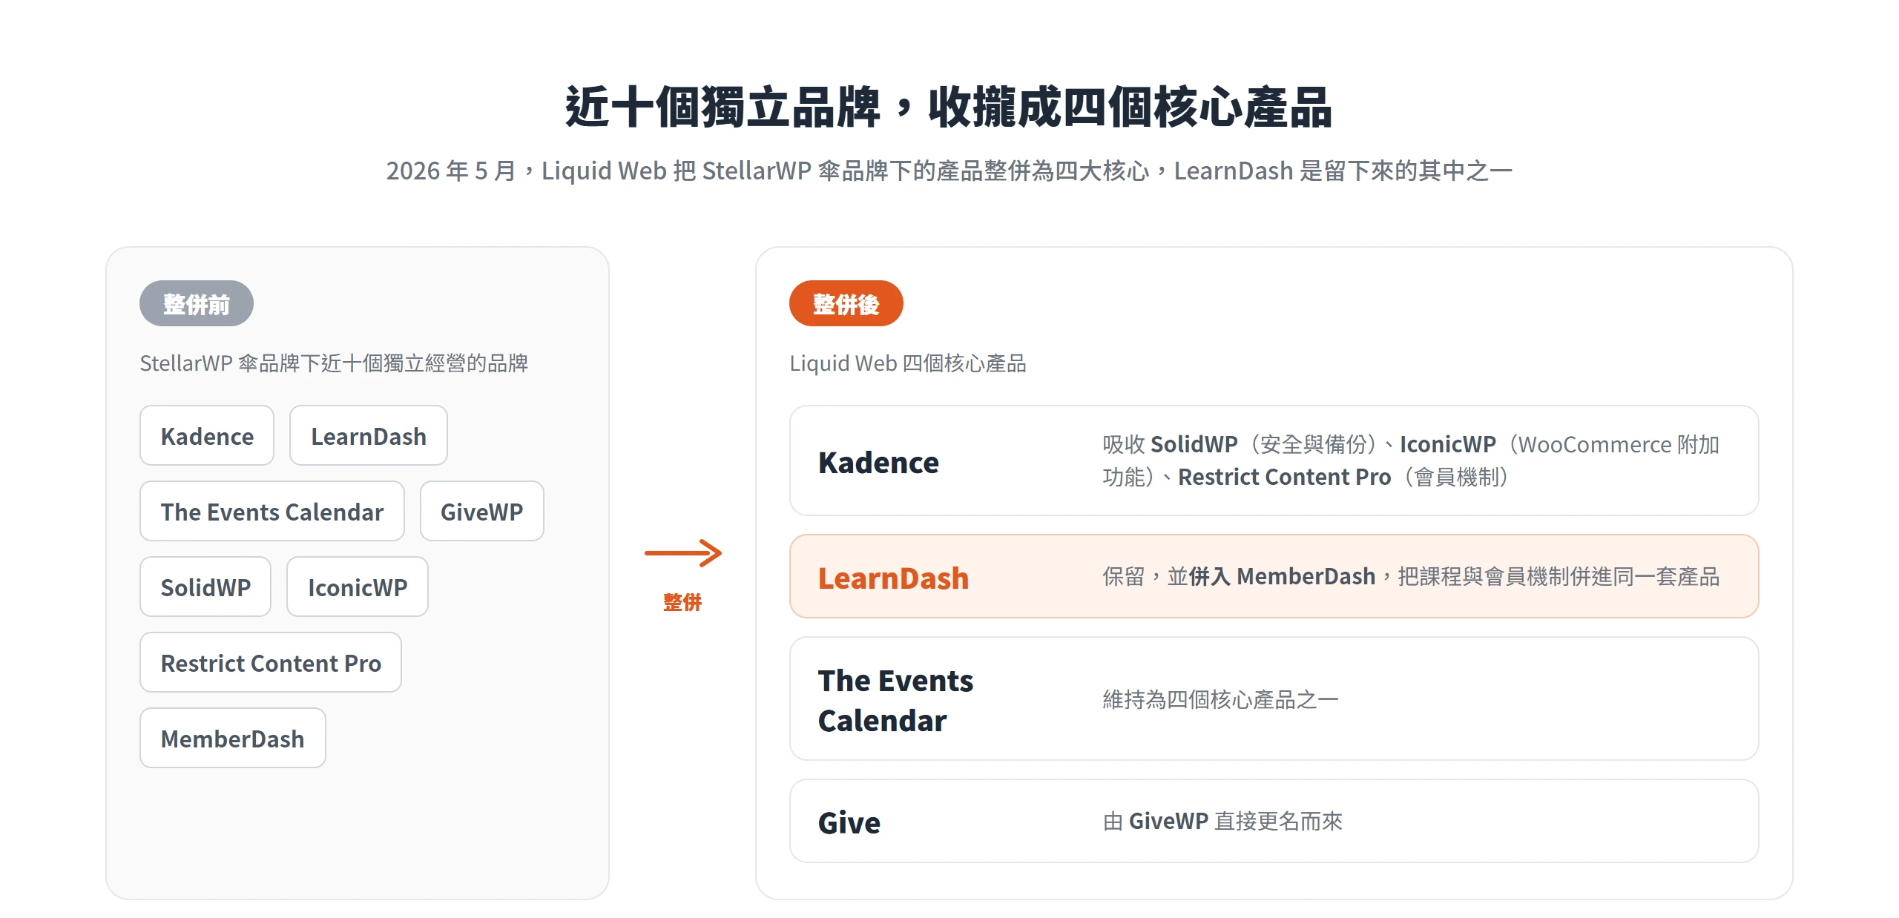Click the GiveWP brand chip
This screenshot has height=918, width=1899.
(x=482, y=511)
